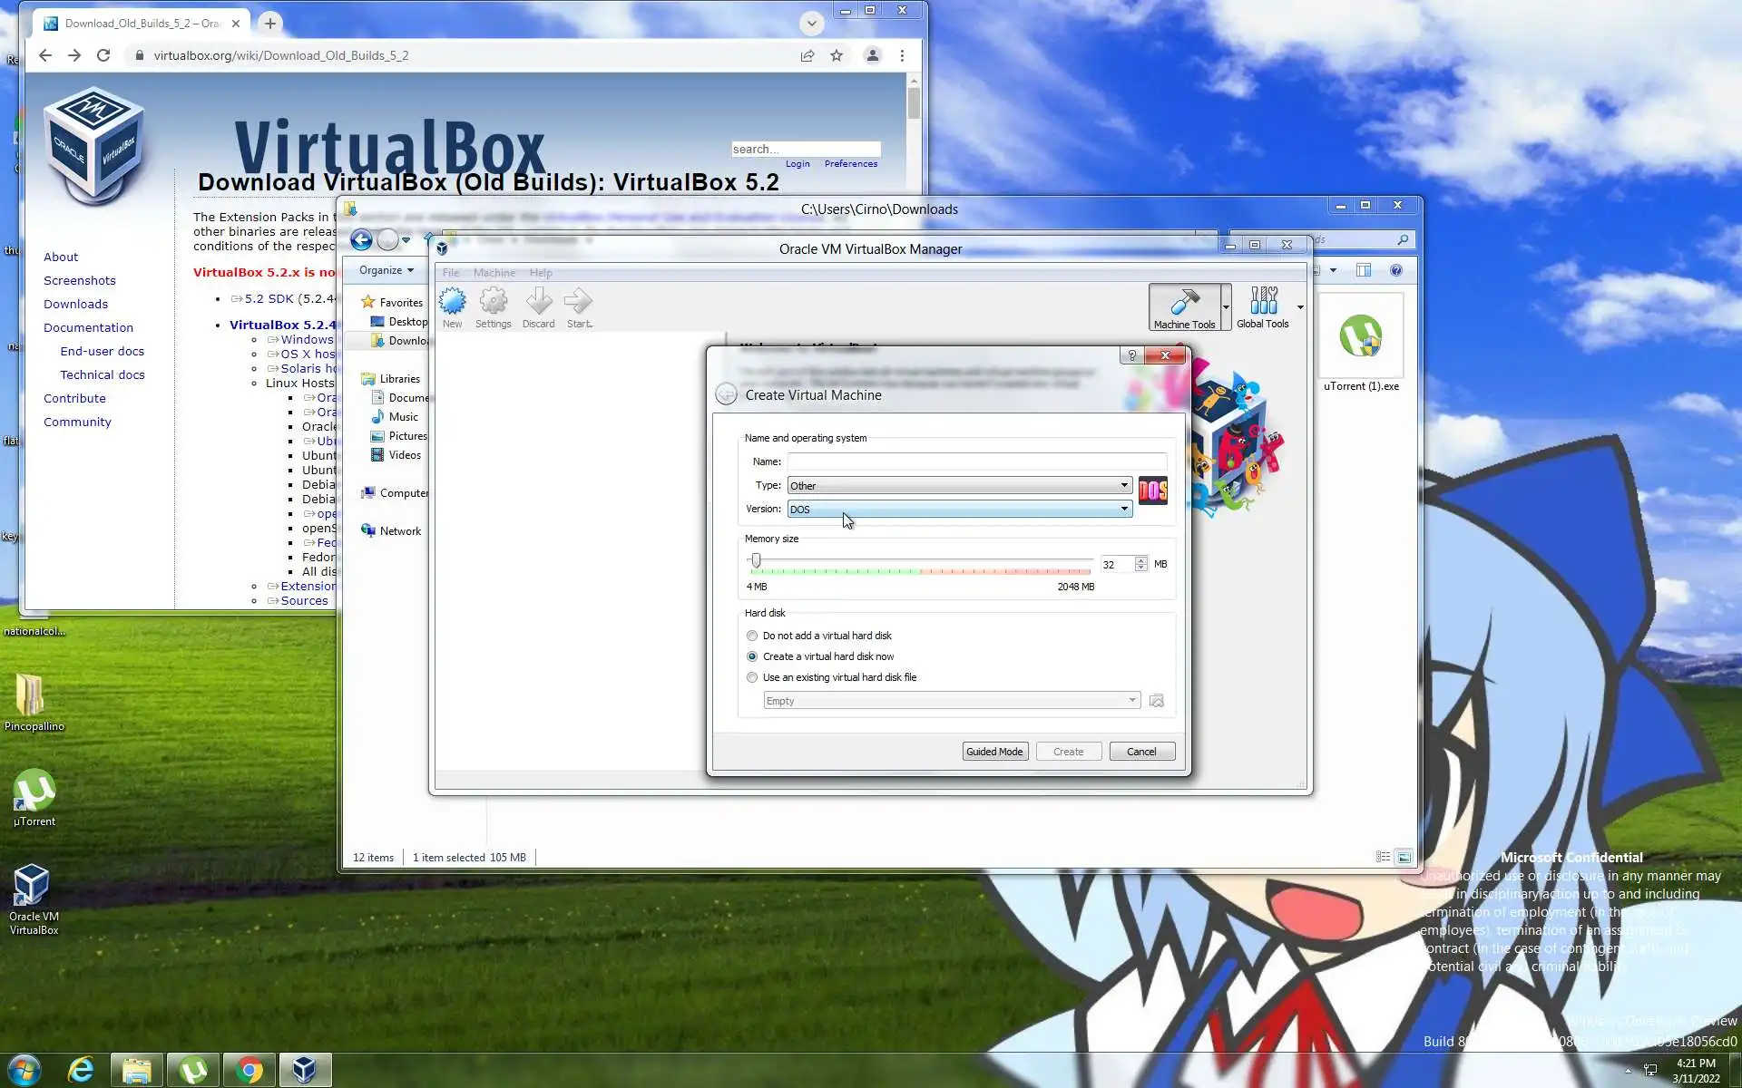Click the Guided Mode button
The image size is (1742, 1088).
tap(994, 752)
